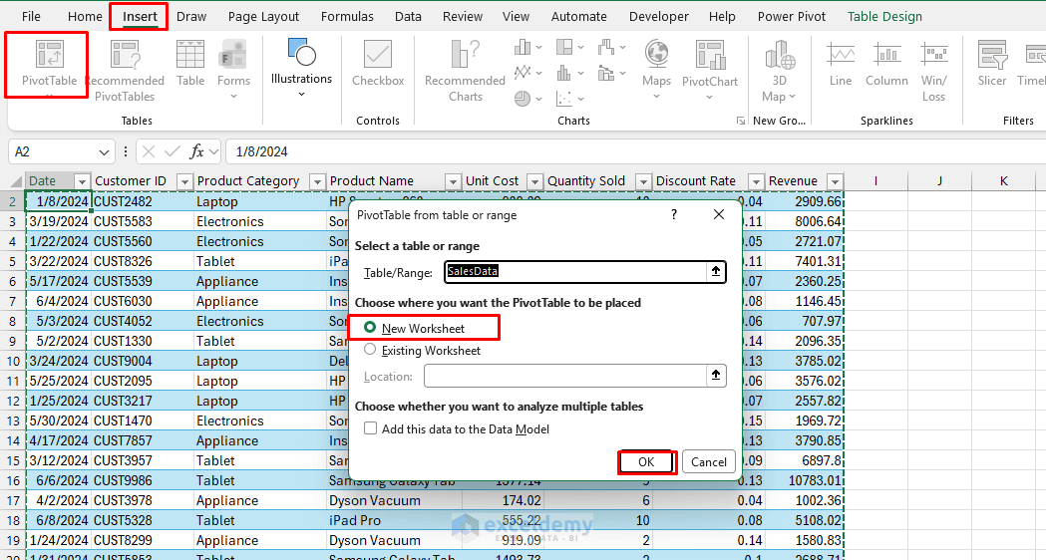Screen dimensions: 1046x560
Task: Insert a column or bar chart
Action: point(527,48)
